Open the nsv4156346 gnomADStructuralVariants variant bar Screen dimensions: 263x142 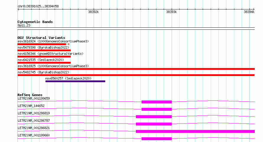pos(44,57)
